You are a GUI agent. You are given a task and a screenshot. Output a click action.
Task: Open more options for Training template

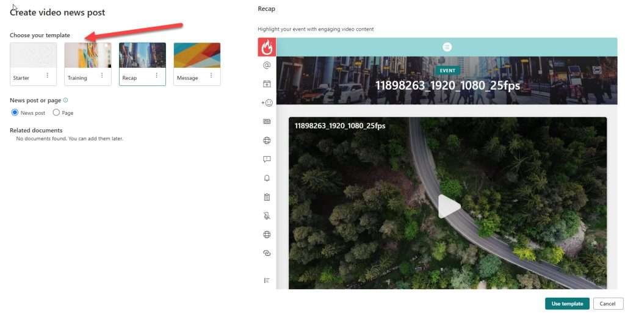click(x=102, y=75)
